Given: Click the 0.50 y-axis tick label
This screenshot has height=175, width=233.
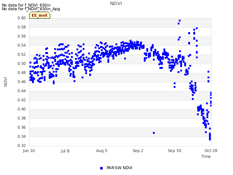Looking at the screenshot, I should [22, 63].
